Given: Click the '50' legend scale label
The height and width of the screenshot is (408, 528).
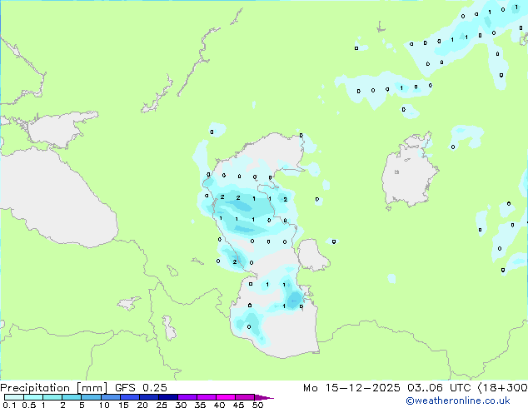Looking at the screenshot, I should (x=257, y=405).
